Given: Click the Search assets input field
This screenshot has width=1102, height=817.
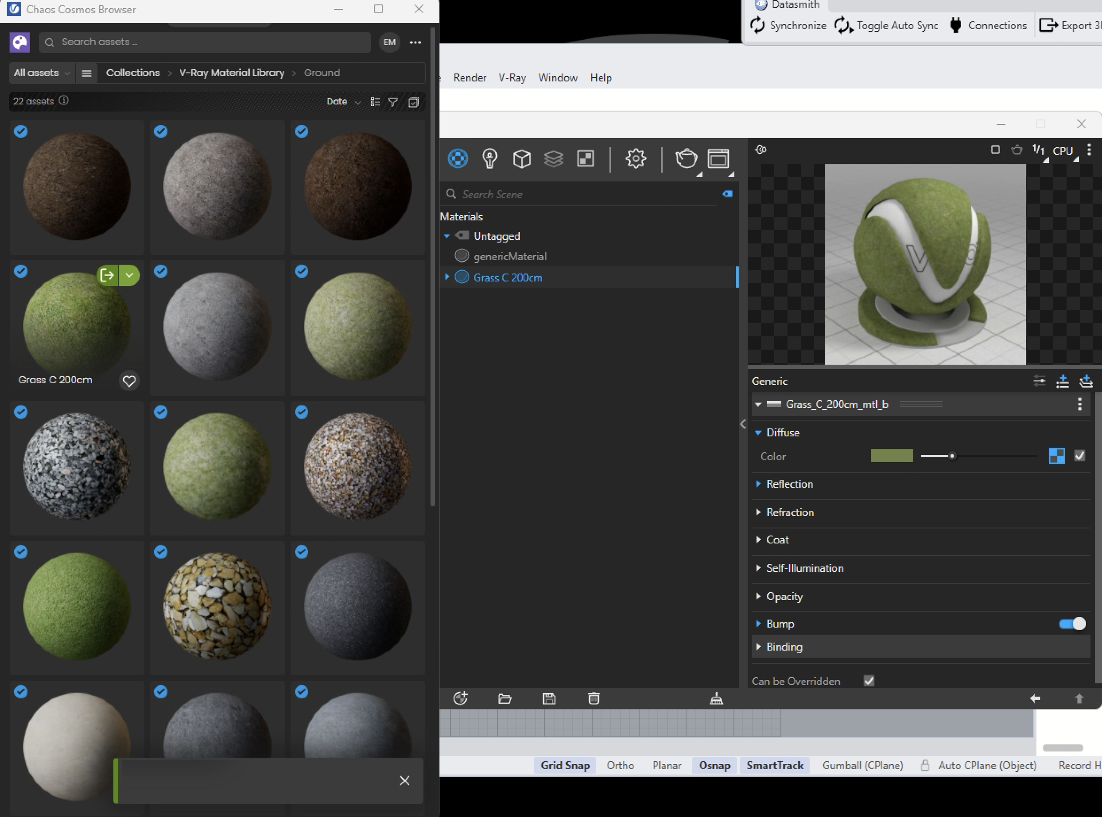Looking at the screenshot, I should pyautogui.click(x=205, y=42).
